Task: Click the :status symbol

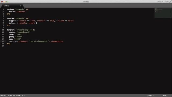Action: (22, 21)
